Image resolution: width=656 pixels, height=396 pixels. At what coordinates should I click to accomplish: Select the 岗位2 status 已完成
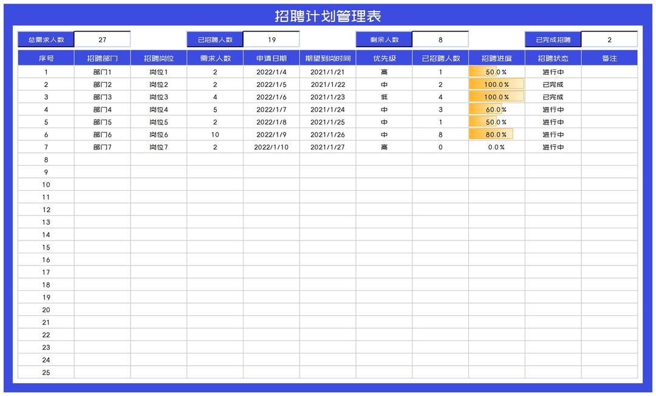click(553, 84)
